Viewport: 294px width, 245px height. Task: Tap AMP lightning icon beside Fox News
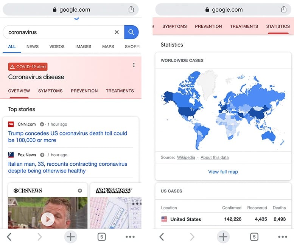[42, 155]
